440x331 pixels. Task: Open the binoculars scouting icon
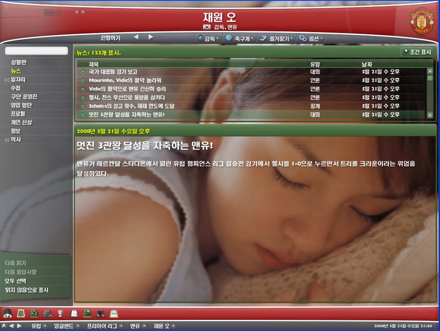point(100,313)
